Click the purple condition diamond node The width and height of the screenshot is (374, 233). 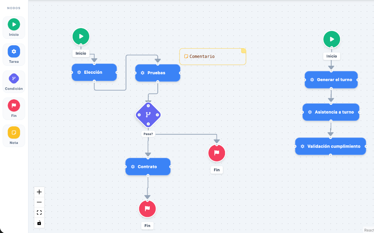148,115
